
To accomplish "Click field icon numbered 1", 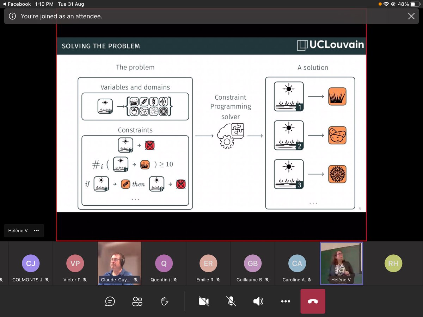I will 289,97.
